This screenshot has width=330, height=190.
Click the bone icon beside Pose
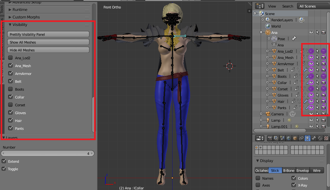pyautogui.click(x=294, y=39)
